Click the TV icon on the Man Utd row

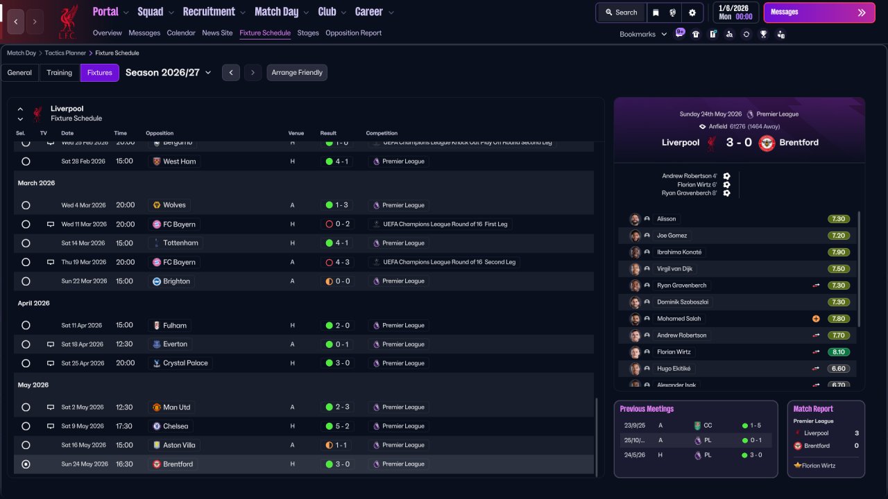[x=51, y=407]
